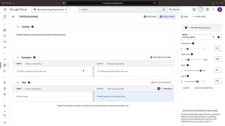
Task: Click the Google Cloud logo
Action: [18, 9]
